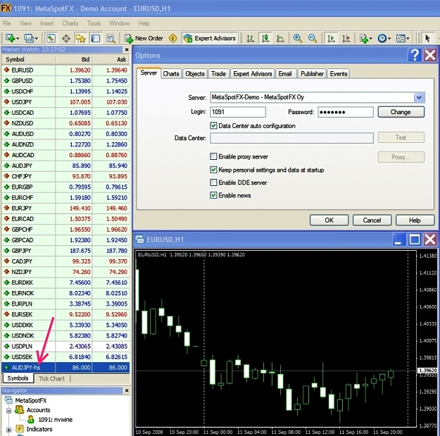The height and width of the screenshot is (436, 440).
Task: Open the New Chart dropdown arrow
Action: (18, 39)
